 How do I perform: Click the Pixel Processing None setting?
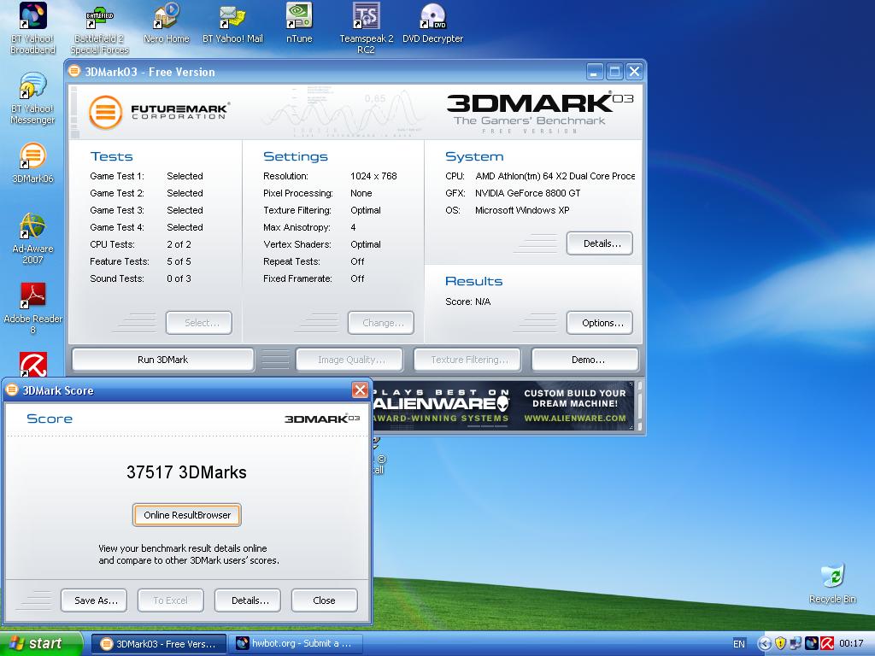[x=318, y=193]
